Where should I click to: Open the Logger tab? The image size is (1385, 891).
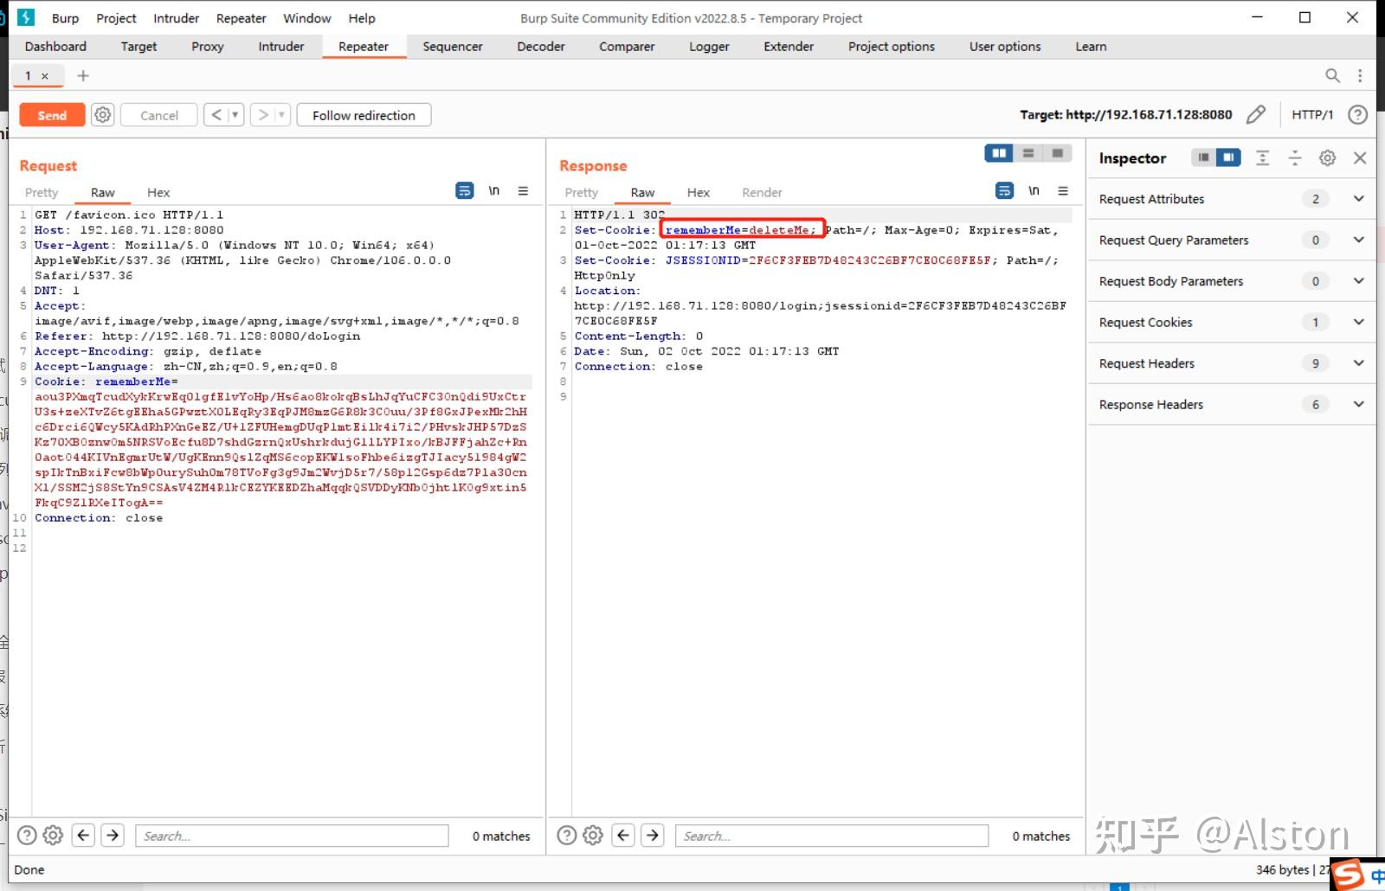(709, 47)
